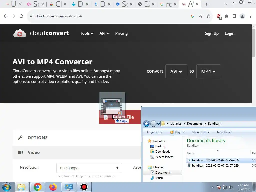Open the Extensions puzzle icon
The image size is (256, 192).
point(226,16)
